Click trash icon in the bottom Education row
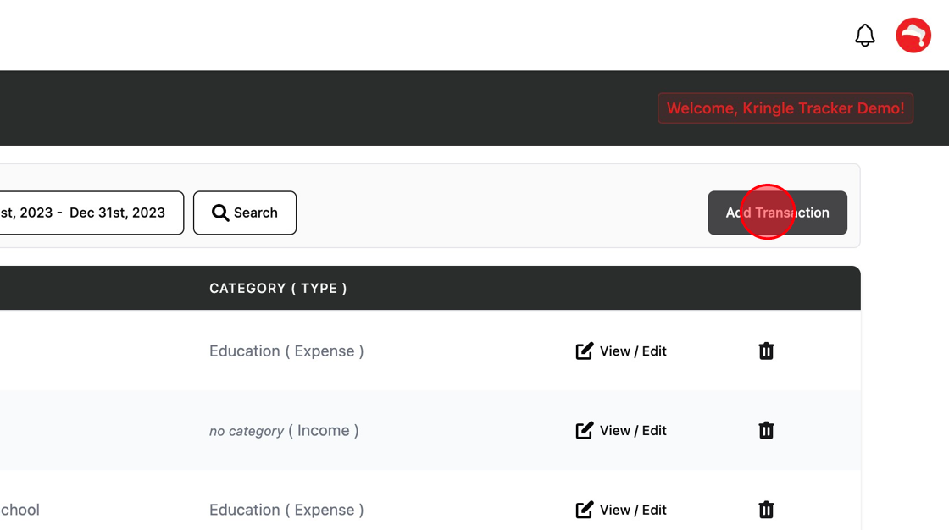 point(766,510)
